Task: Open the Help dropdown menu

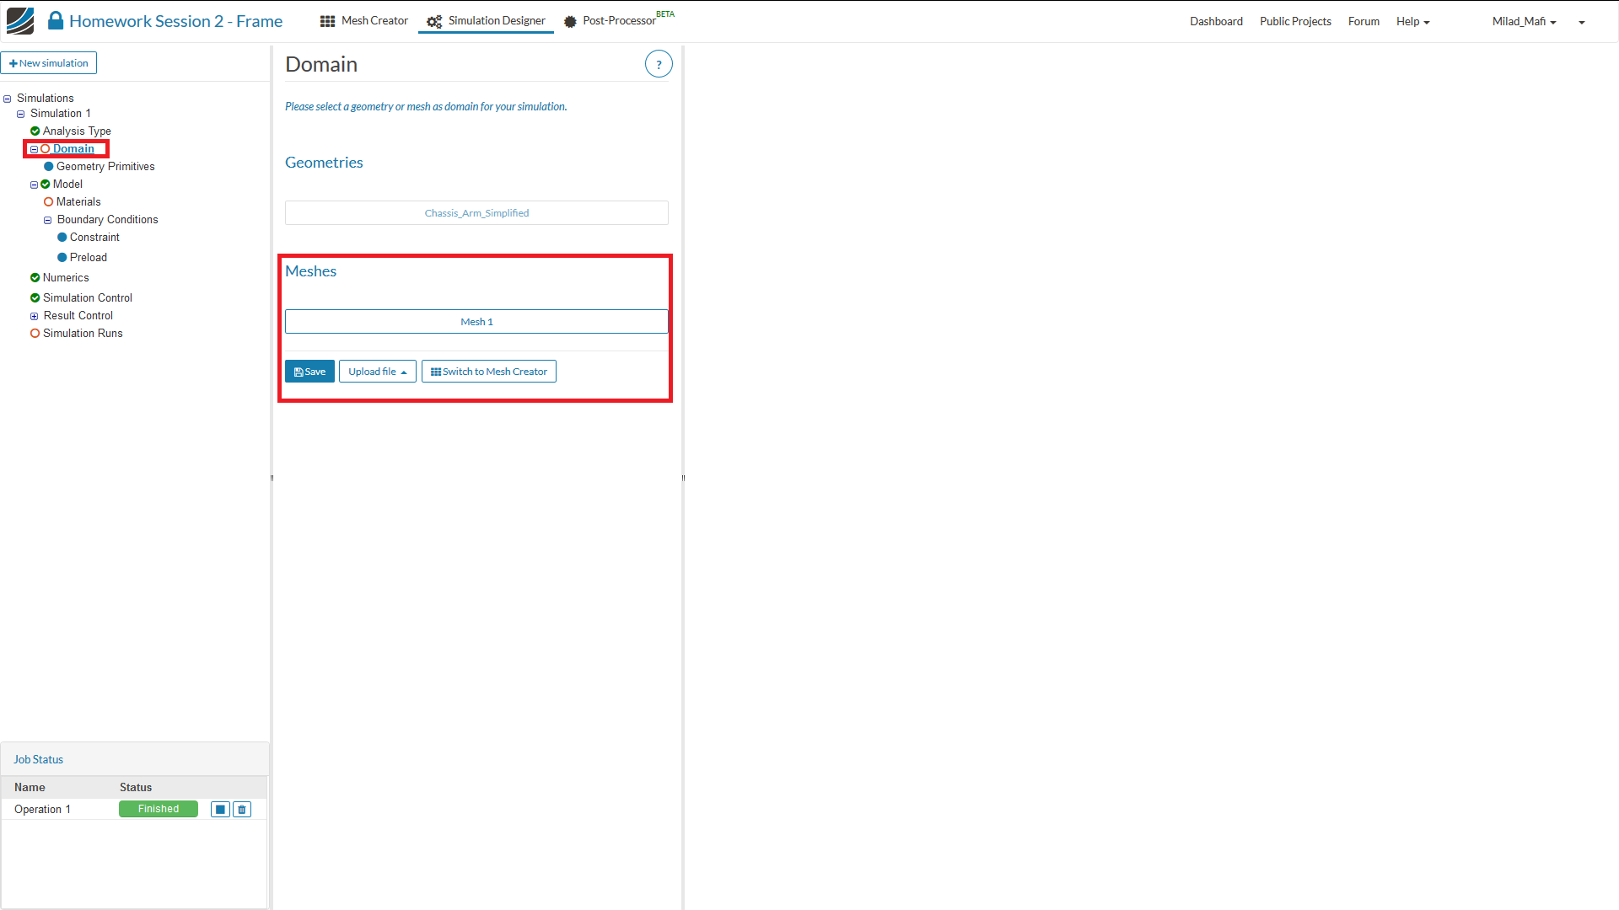Action: pyautogui.click(x=1412, y=22)
